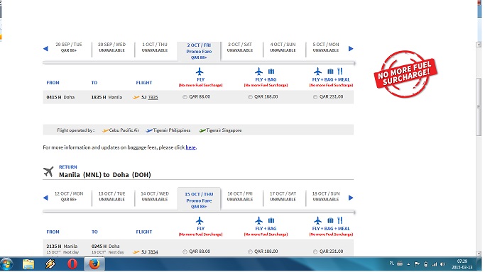Choose the 5 OCT / MON departure tab
This screenshot has width=485, height=272.
coord(326,47)
